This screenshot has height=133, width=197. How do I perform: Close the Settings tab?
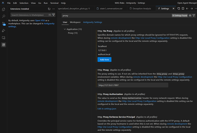pyautogui.click(x=173, y=9)
